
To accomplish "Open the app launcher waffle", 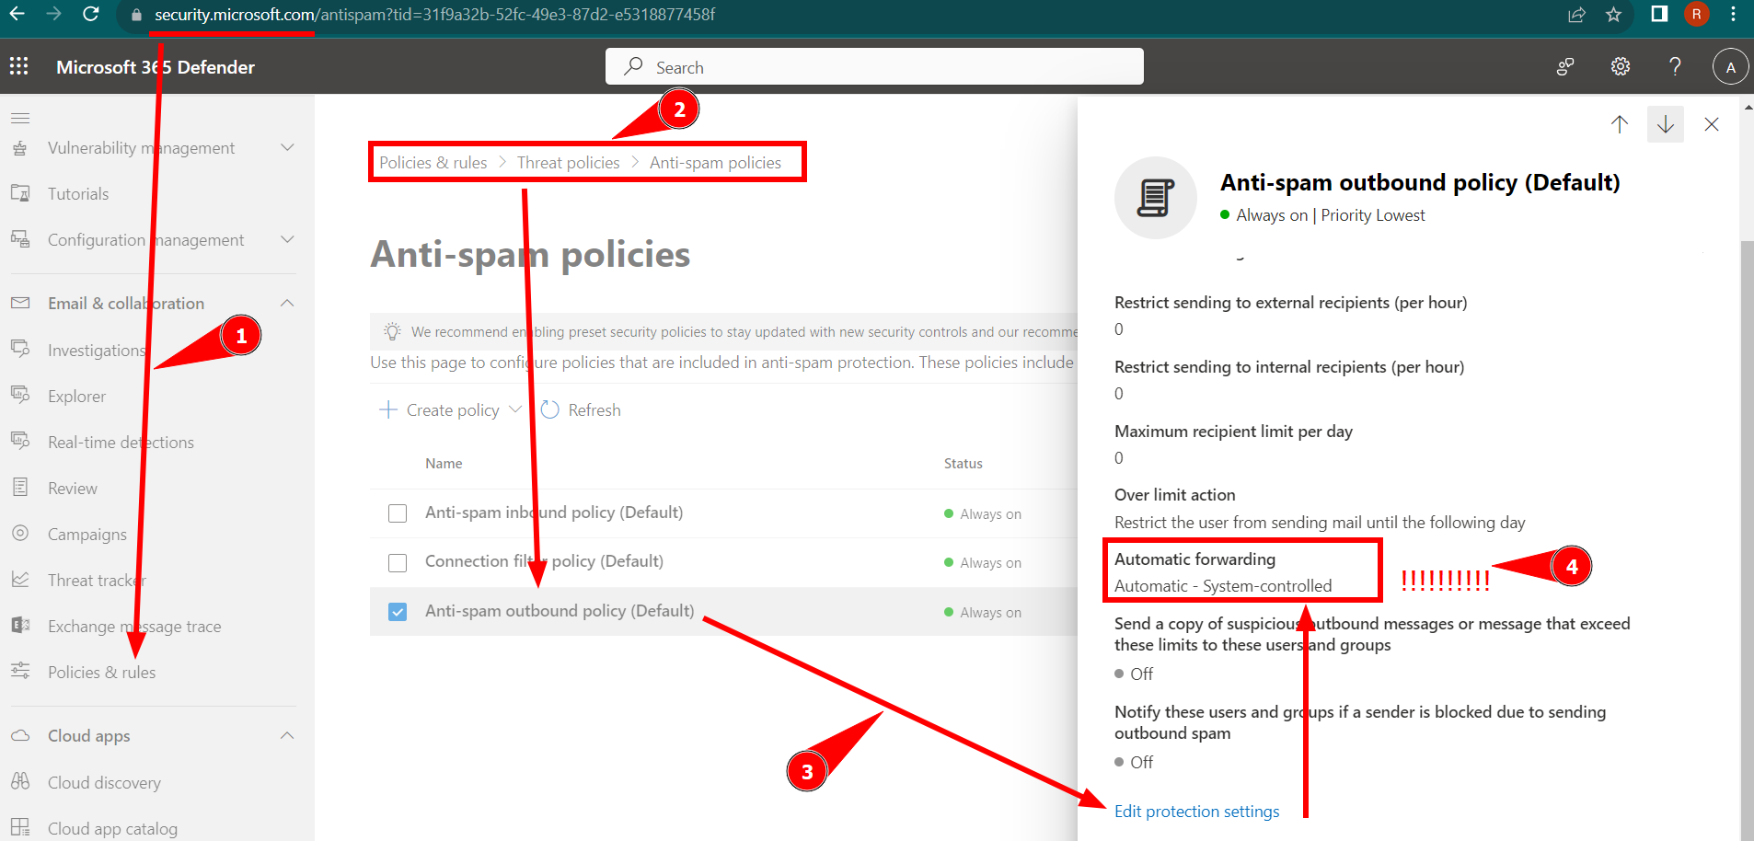I will tap(19, 66).
